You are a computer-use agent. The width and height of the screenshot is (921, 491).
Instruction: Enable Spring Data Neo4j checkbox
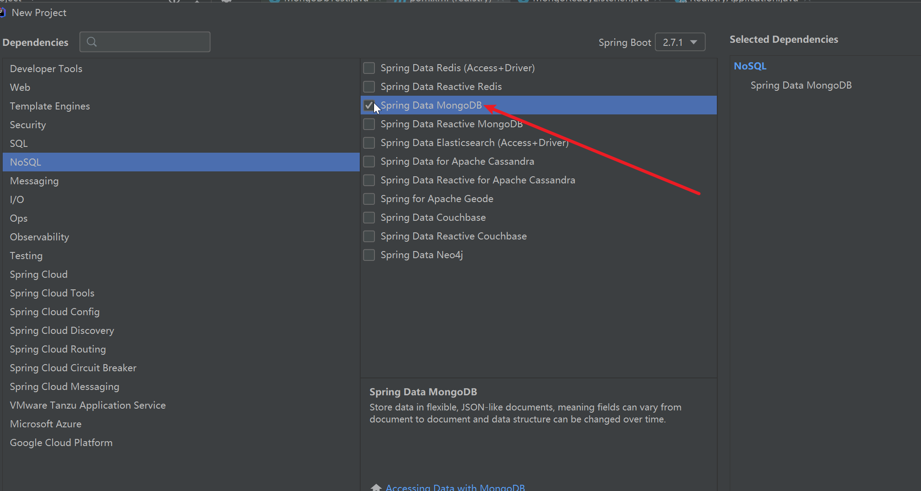coord(369,255)
